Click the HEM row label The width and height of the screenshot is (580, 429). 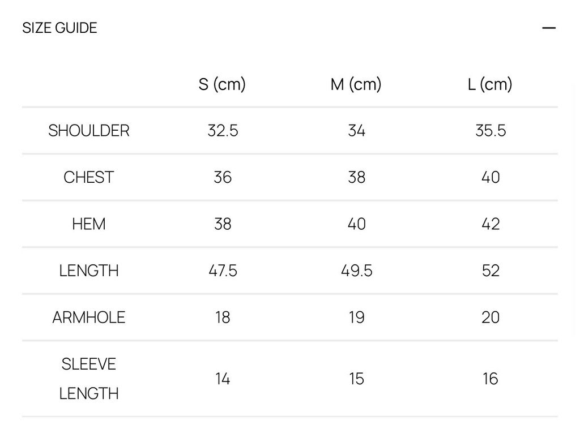[x=89, y=224]
